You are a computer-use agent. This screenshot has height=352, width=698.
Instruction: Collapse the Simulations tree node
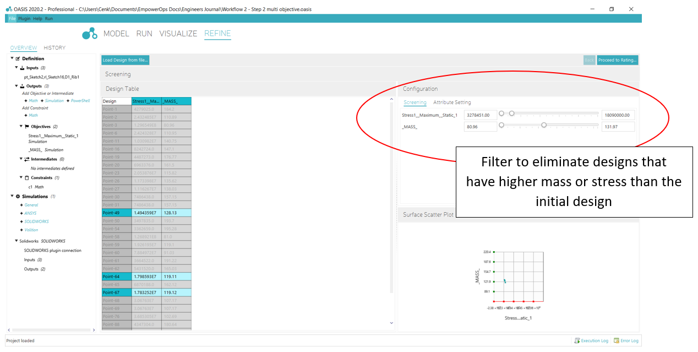pyautogui.click(x=12, y=196)
